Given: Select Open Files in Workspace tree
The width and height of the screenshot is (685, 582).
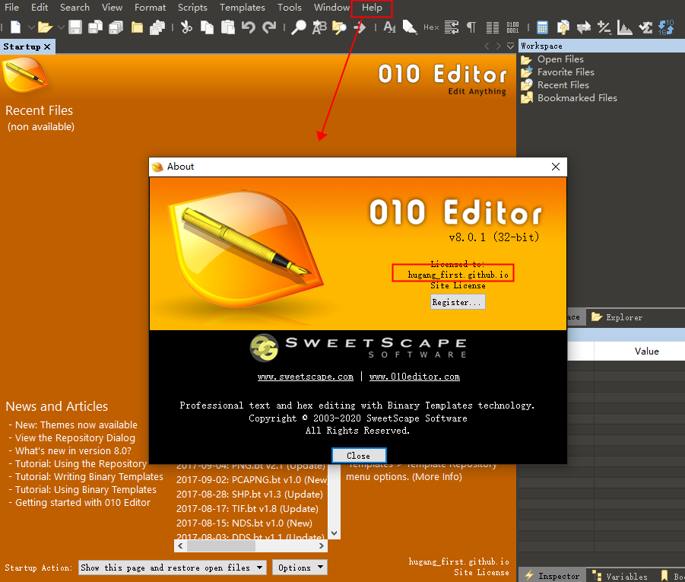Looking at the screenshot, I should tap(560, 59).
